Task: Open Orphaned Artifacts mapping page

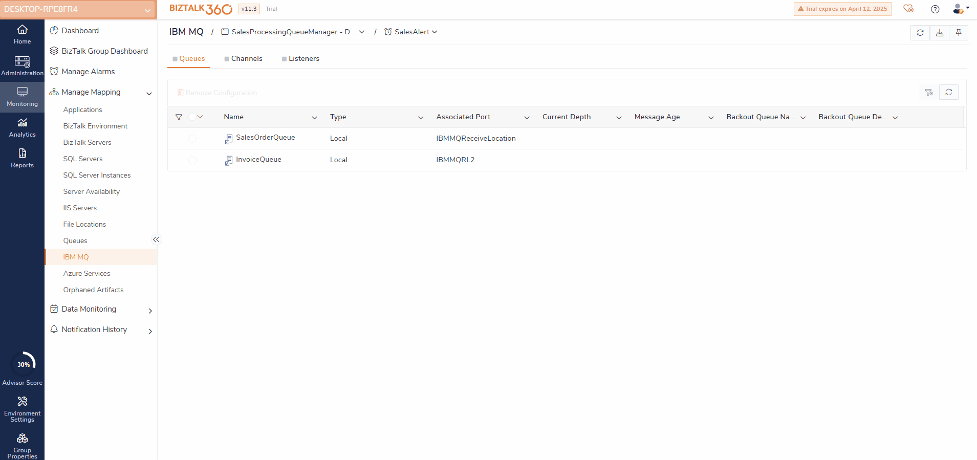Action: coord(93,290)
